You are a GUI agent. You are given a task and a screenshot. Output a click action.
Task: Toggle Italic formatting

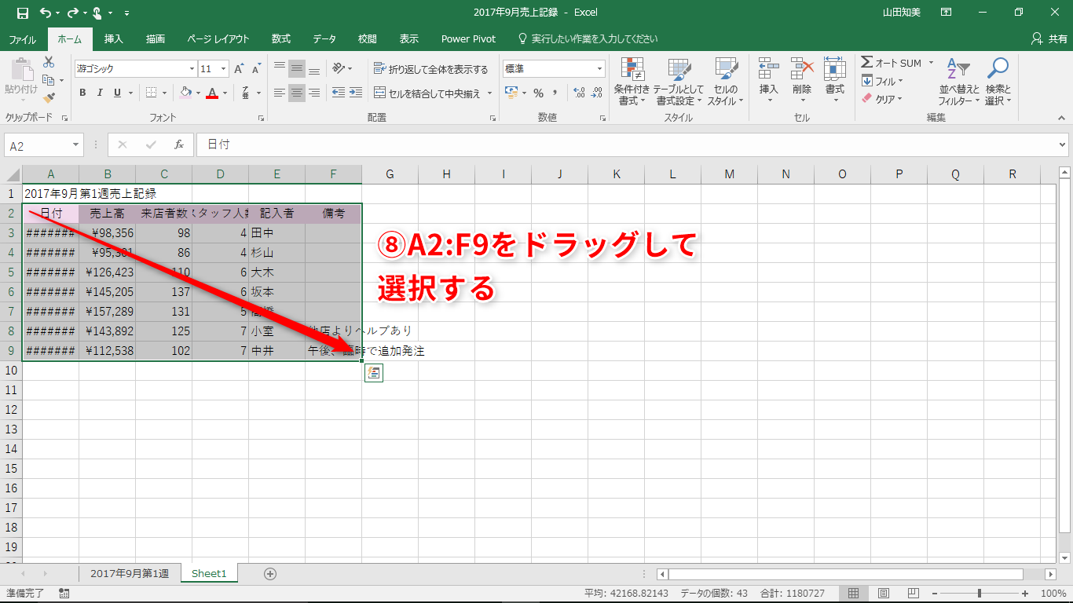pyautogui.click(x=100, y=93)
